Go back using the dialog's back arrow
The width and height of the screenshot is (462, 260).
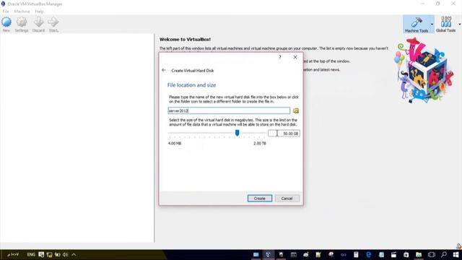164,70
